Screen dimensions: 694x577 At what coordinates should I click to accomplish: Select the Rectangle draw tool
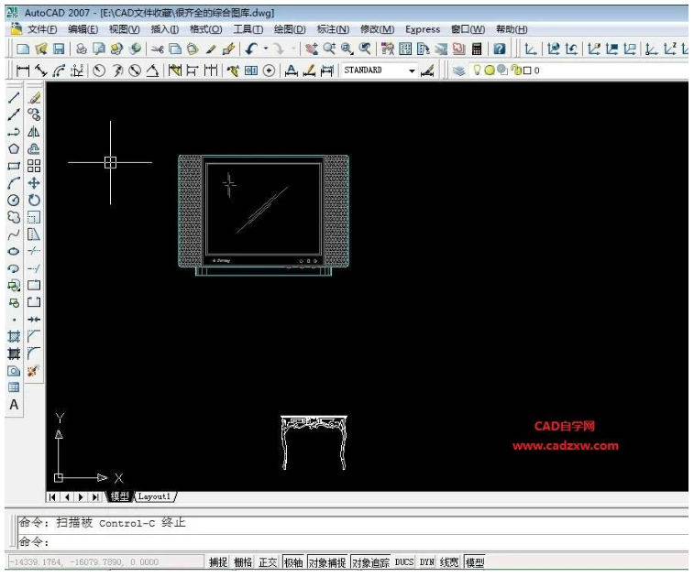tap(14, 167)
